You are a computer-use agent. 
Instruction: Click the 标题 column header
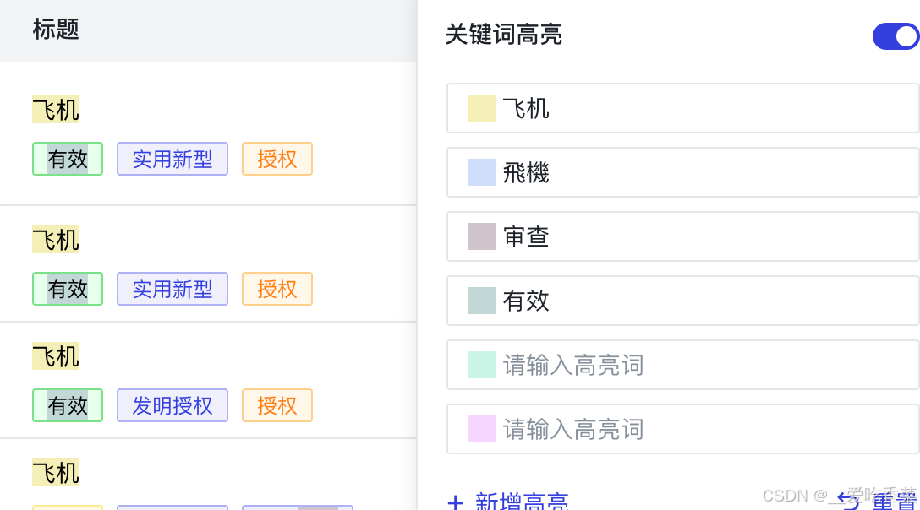(x=56, y=30)
